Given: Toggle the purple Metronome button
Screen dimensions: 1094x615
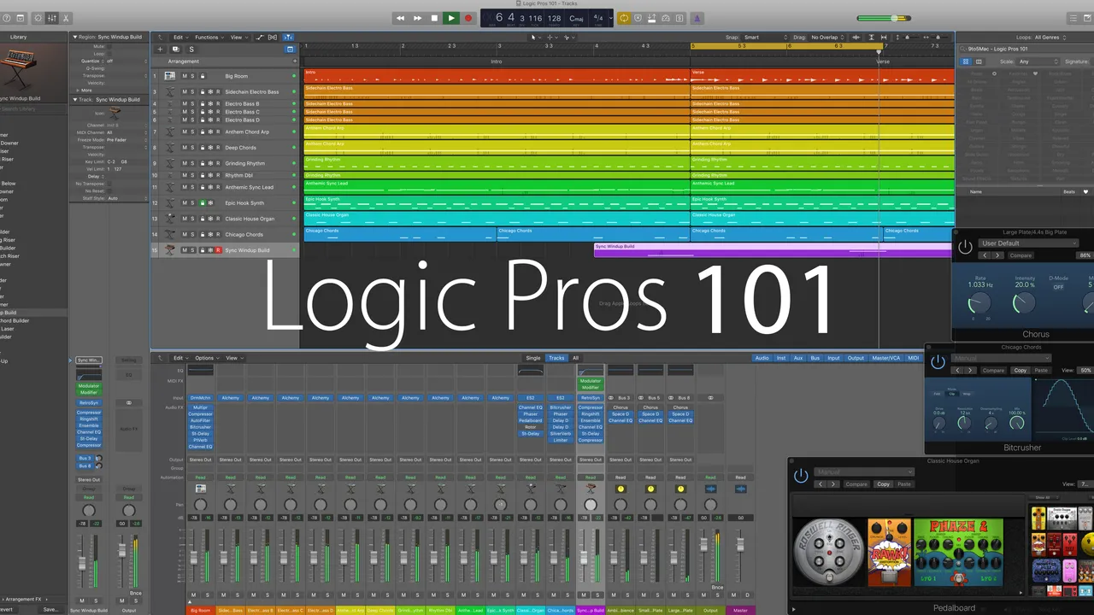Looking at the screenshot, I should point(697,18).
